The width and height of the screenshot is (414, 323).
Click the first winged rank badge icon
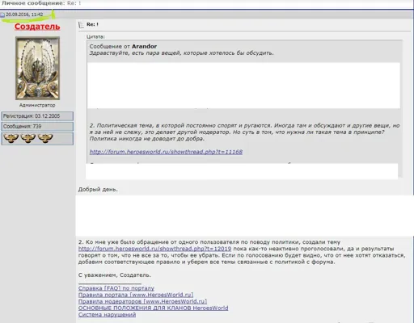(x=11, y=138)
